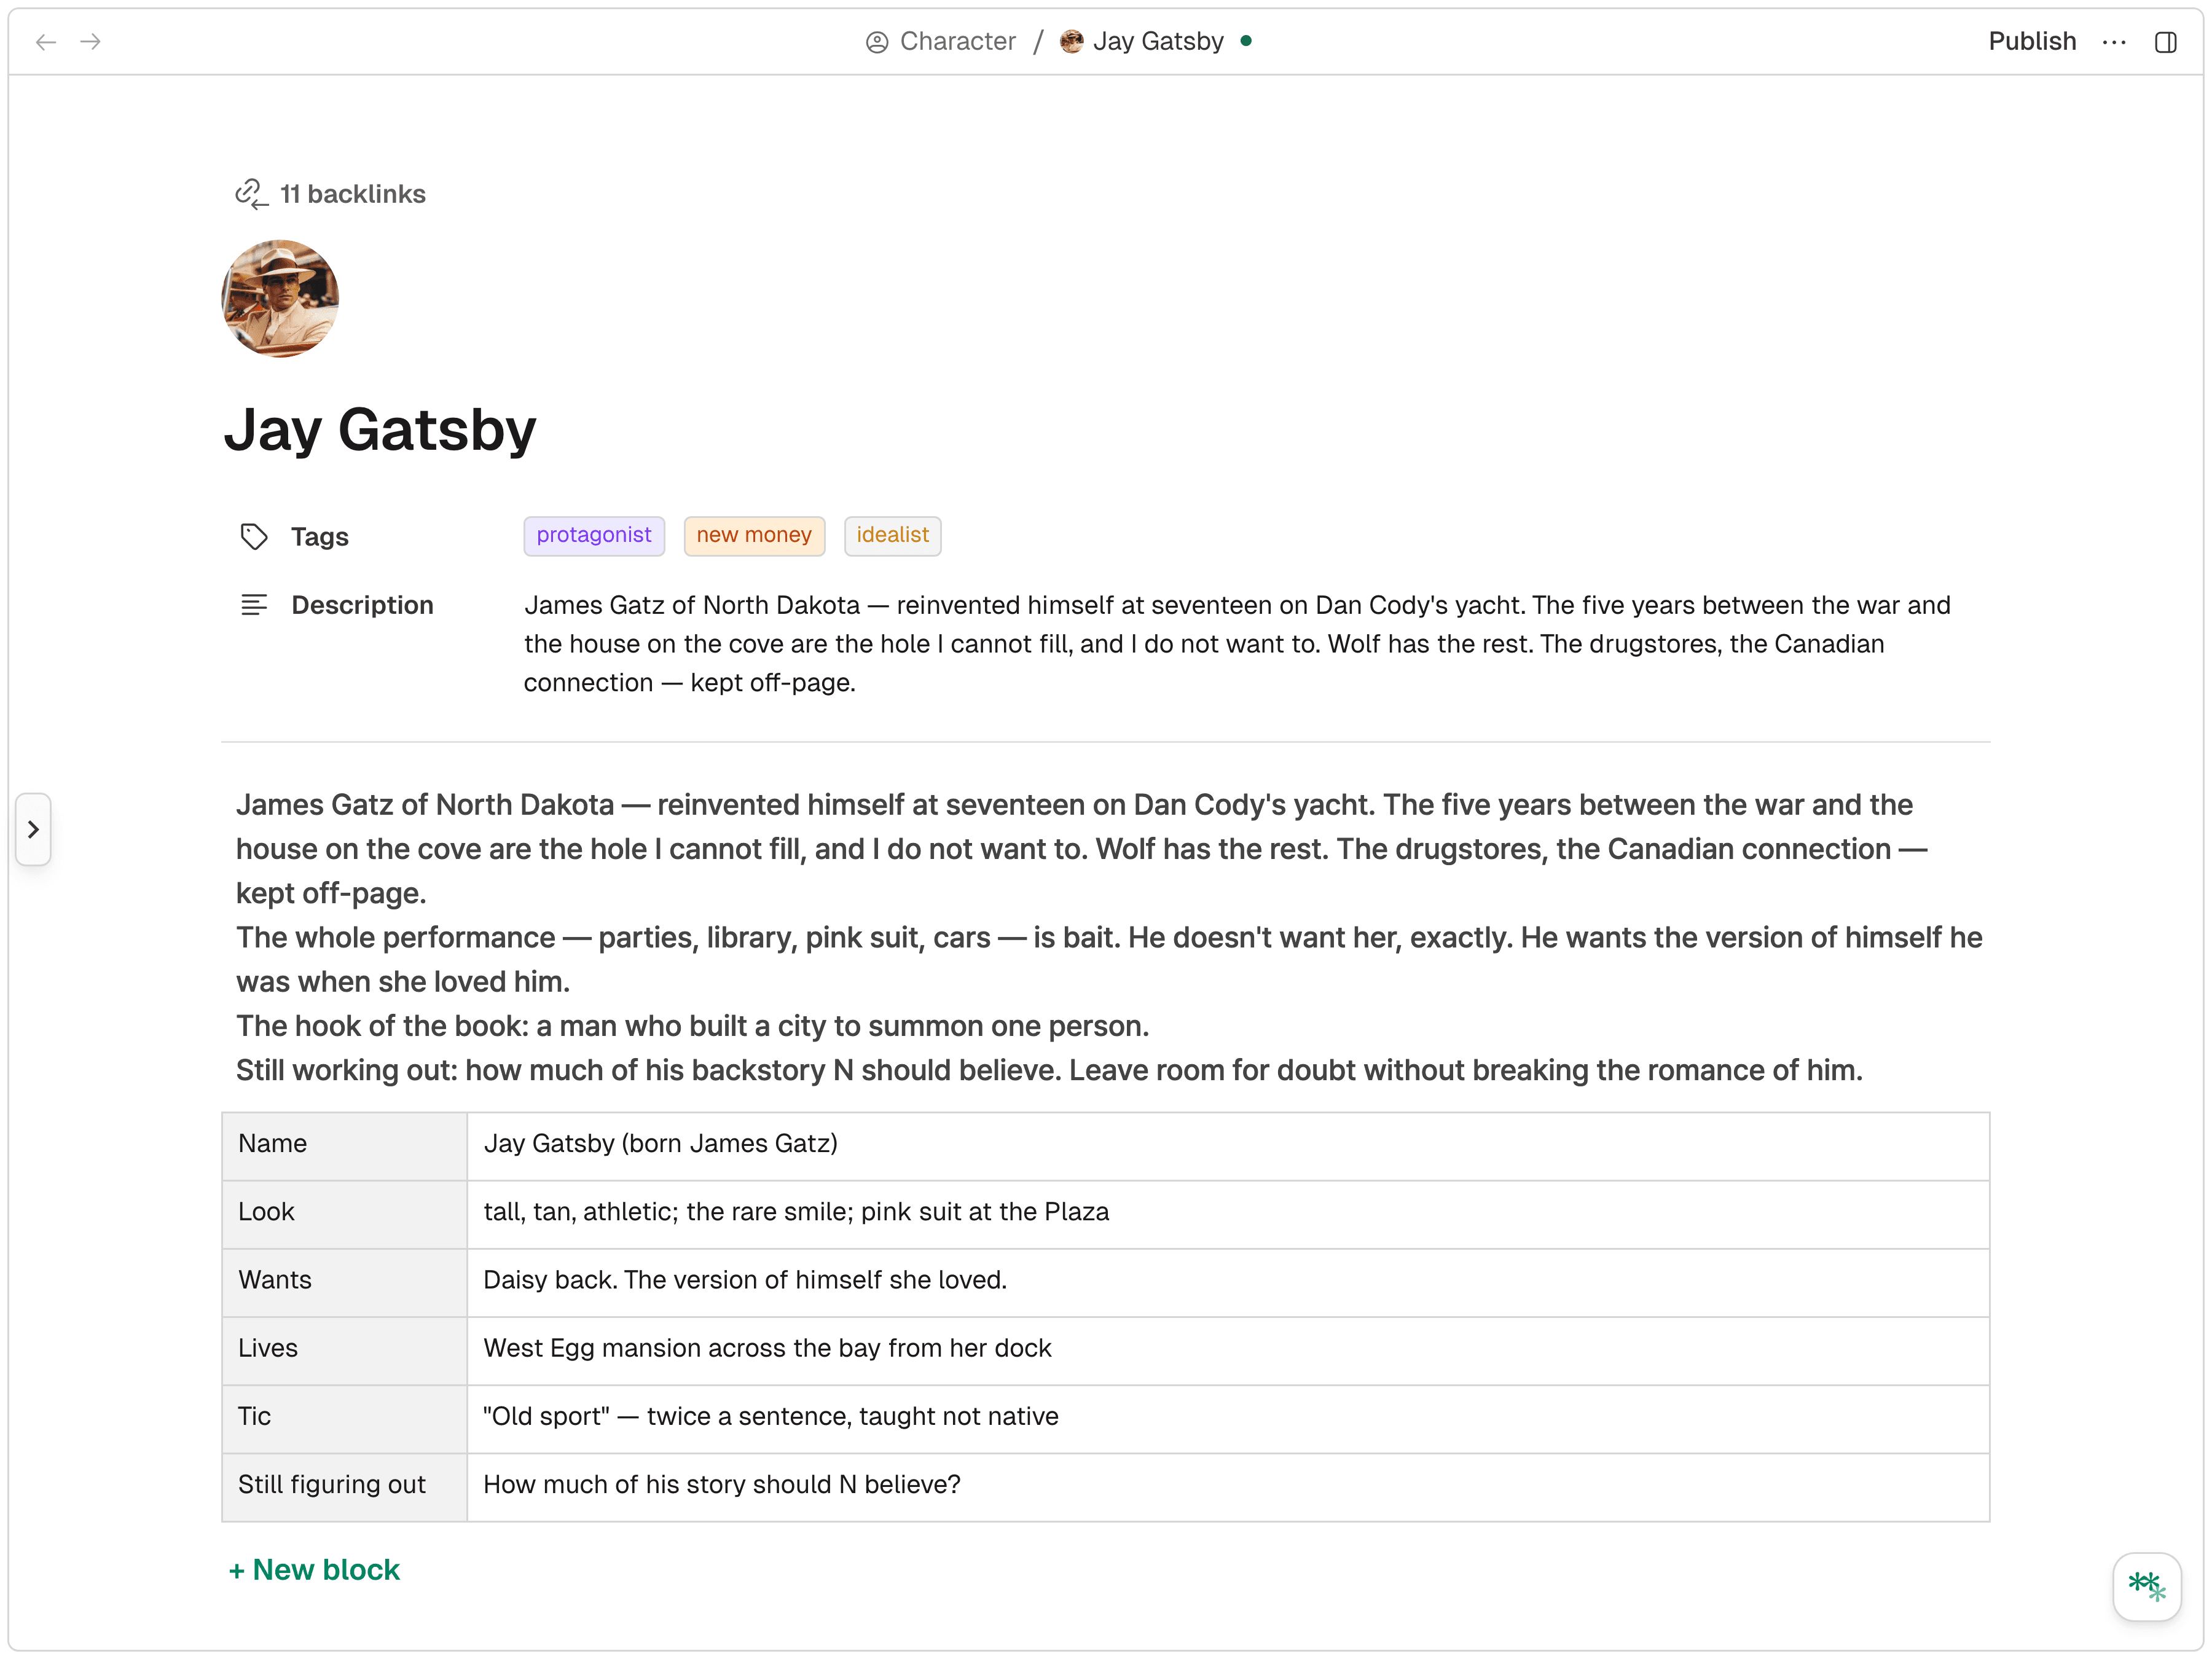The width and height of the screenshot is (2212, 1659).
Task: Open the AI assistant sparkle button
Action: click(x=2146, y=1586)
